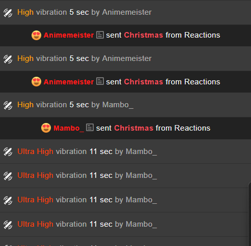251x246 pixels.
Task: Click red Mambo_ username in reaction message
Action: (x=69, y=128)
